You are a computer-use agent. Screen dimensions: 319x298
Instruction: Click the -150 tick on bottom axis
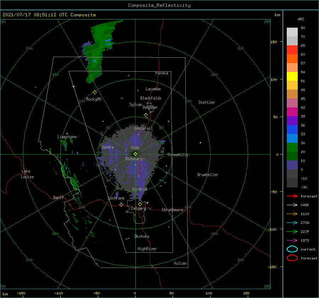pyautogui.click(x=21, y=293)
